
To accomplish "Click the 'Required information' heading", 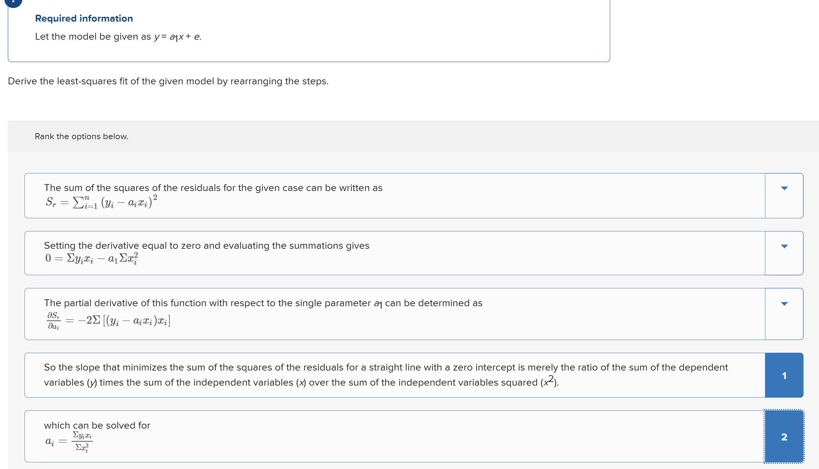I will tap(84, 18).
